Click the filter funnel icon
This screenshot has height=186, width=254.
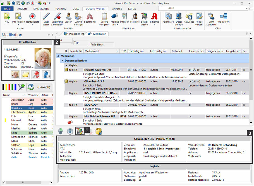point(21,87)
